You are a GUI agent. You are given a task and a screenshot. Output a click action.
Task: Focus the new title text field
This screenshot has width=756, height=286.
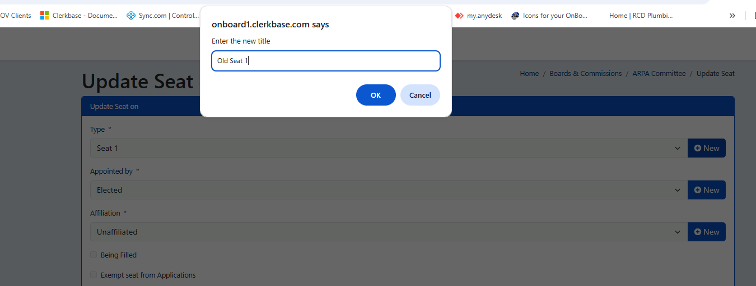(x=326, y=61)
